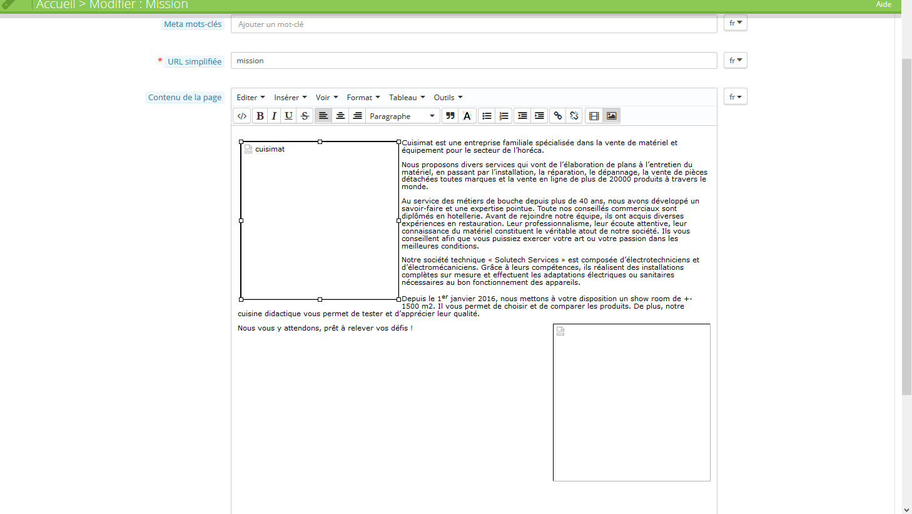
Task: Click the paragraph starting 'Nous proposons divers services'
Action: click(554, 176)
